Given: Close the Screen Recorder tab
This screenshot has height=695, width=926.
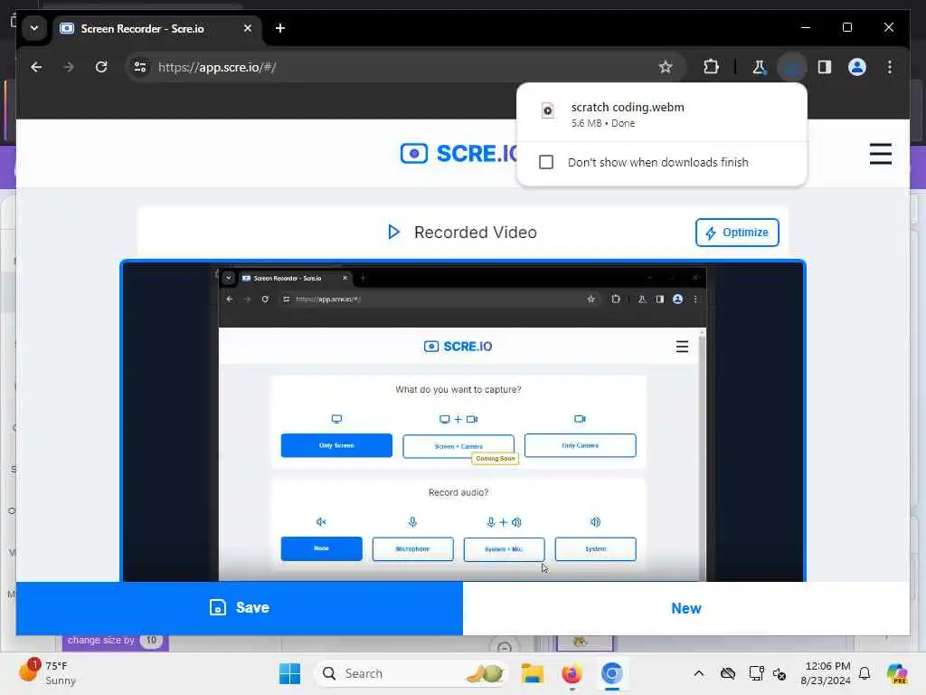Looking at the screenshot, I should pos(248,28).
